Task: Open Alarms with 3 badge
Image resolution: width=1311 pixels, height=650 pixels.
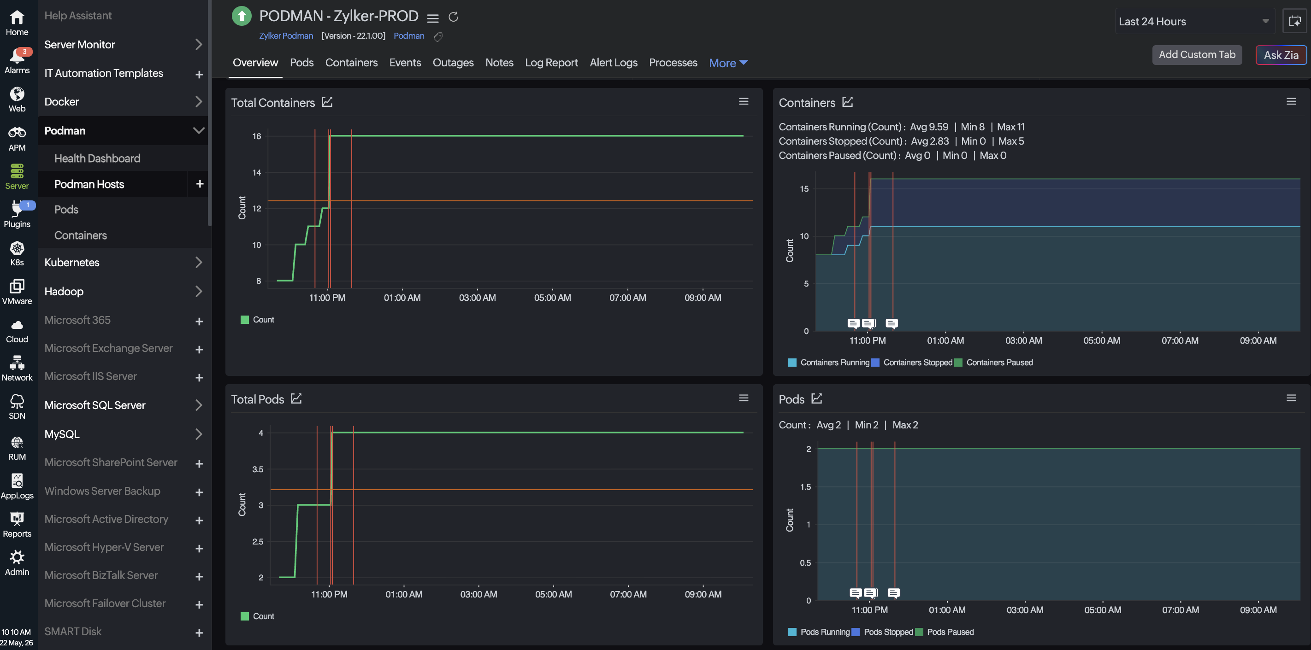Action: pyautogui.click(x=17, y=60)
